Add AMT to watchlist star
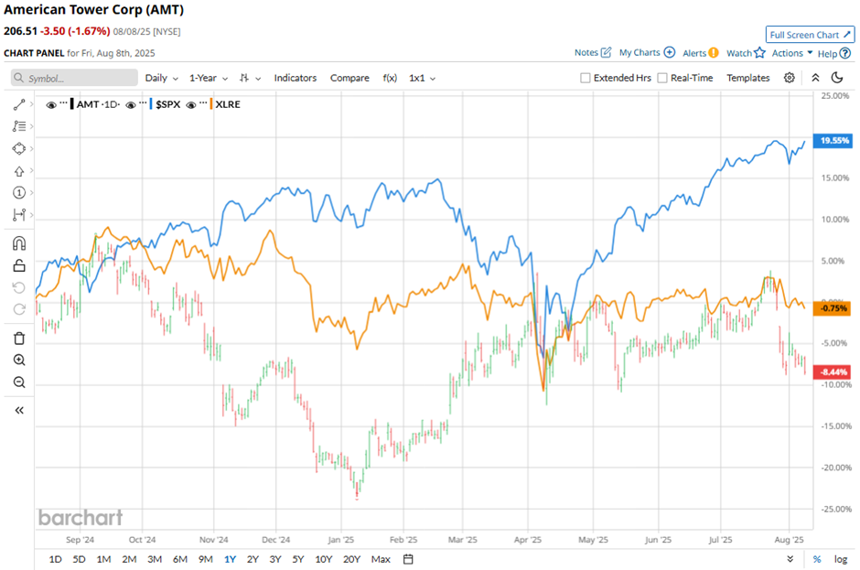Screen dimensions: 860x570 pyautogui.click(x=759, y=53)
